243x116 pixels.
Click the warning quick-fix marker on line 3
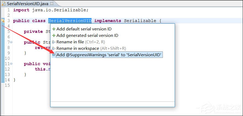(3, 21)
